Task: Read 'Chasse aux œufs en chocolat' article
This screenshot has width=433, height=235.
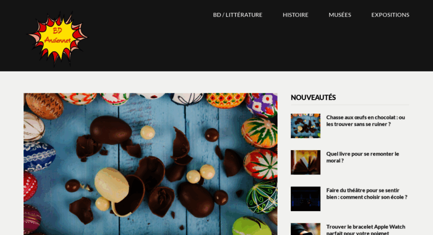Action: point(366,121)
